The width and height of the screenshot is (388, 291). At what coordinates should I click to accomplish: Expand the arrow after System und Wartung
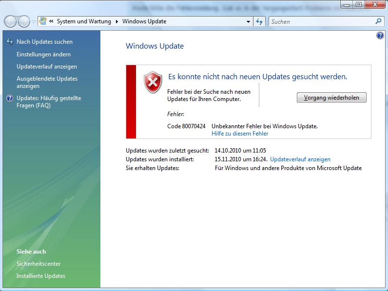coord(117,21)
